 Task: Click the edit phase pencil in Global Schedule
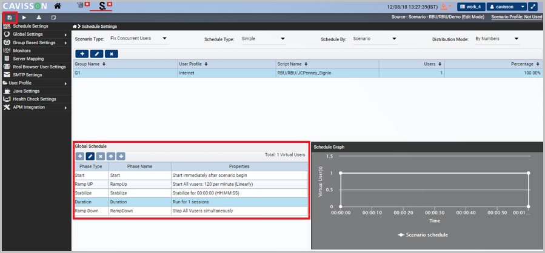[90, 156]
